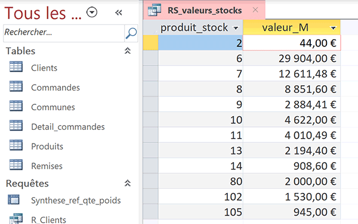
Task: Open the Remises table label
Action: point(47,166)
